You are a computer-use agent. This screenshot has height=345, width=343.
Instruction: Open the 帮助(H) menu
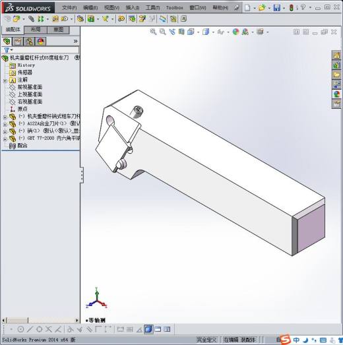[x=220, y=8]
